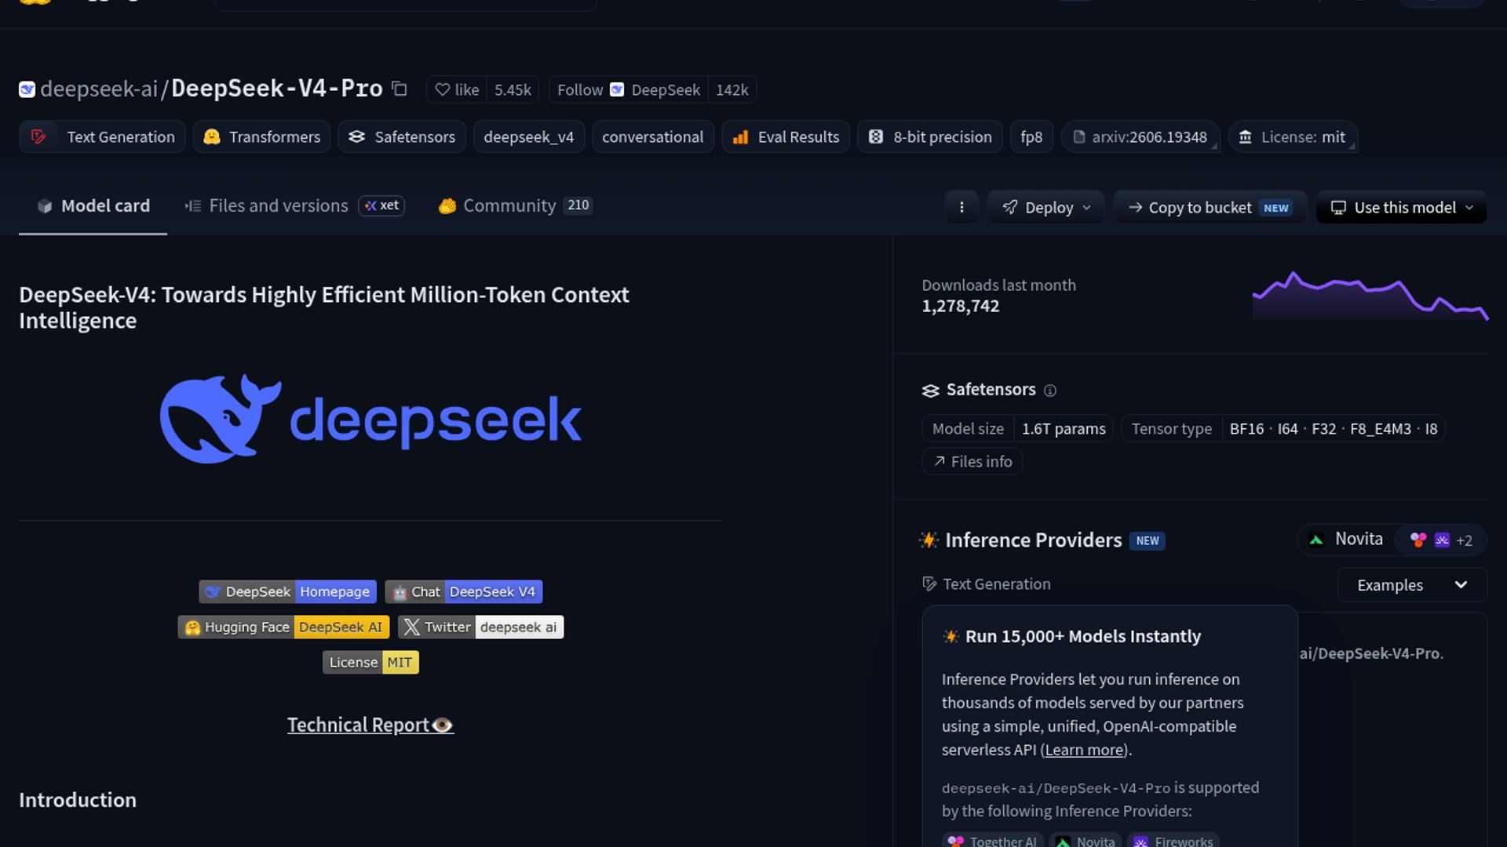The width and height of the screenshot is (1507, 847).
Task: Click the Inference Providers NEW badge
Action: pyautogui.click(x=1147, y=541)
